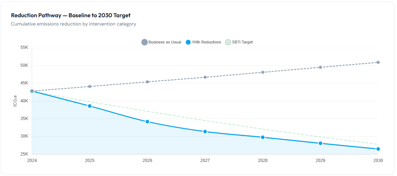Click the blue With Reductions legend circle
Viewport: 397px width, 176px height.
[x=188, y=42]
